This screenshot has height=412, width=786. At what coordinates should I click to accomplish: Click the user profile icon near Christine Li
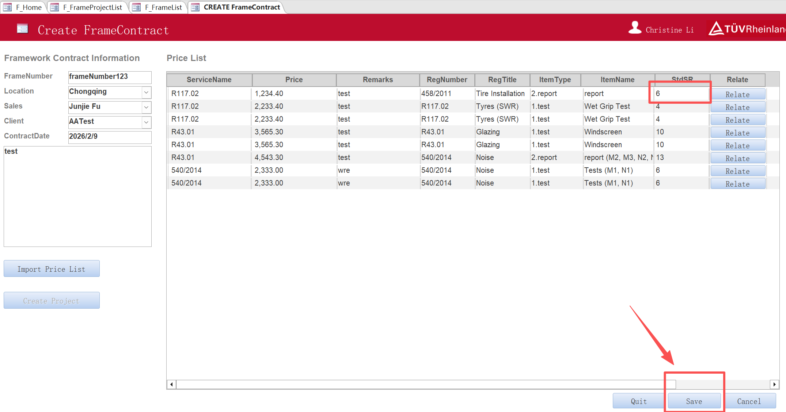click(x=635, y=28)
